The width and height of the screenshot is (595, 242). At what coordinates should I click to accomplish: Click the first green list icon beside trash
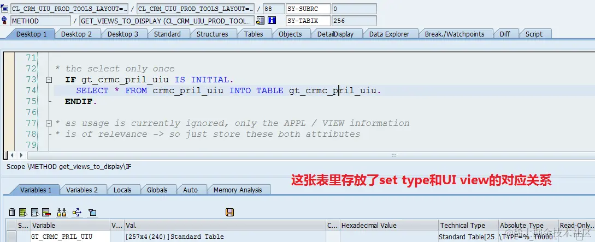[x=23, y=212]
